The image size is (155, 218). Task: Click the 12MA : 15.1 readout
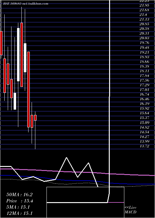coord(19,213)
